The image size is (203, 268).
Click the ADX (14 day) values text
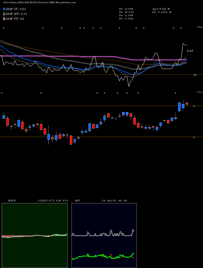[114, 201]
